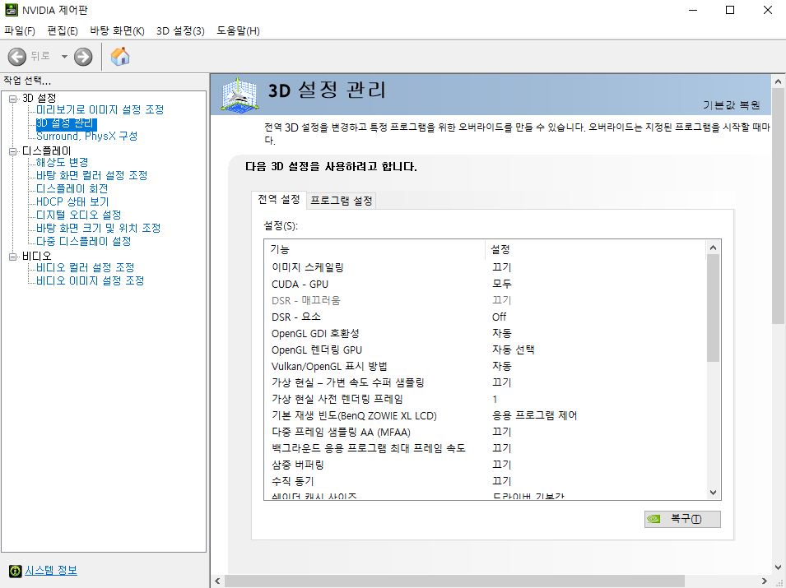Select the 기본 재생 빈도 setting row

tap(485, 415)
